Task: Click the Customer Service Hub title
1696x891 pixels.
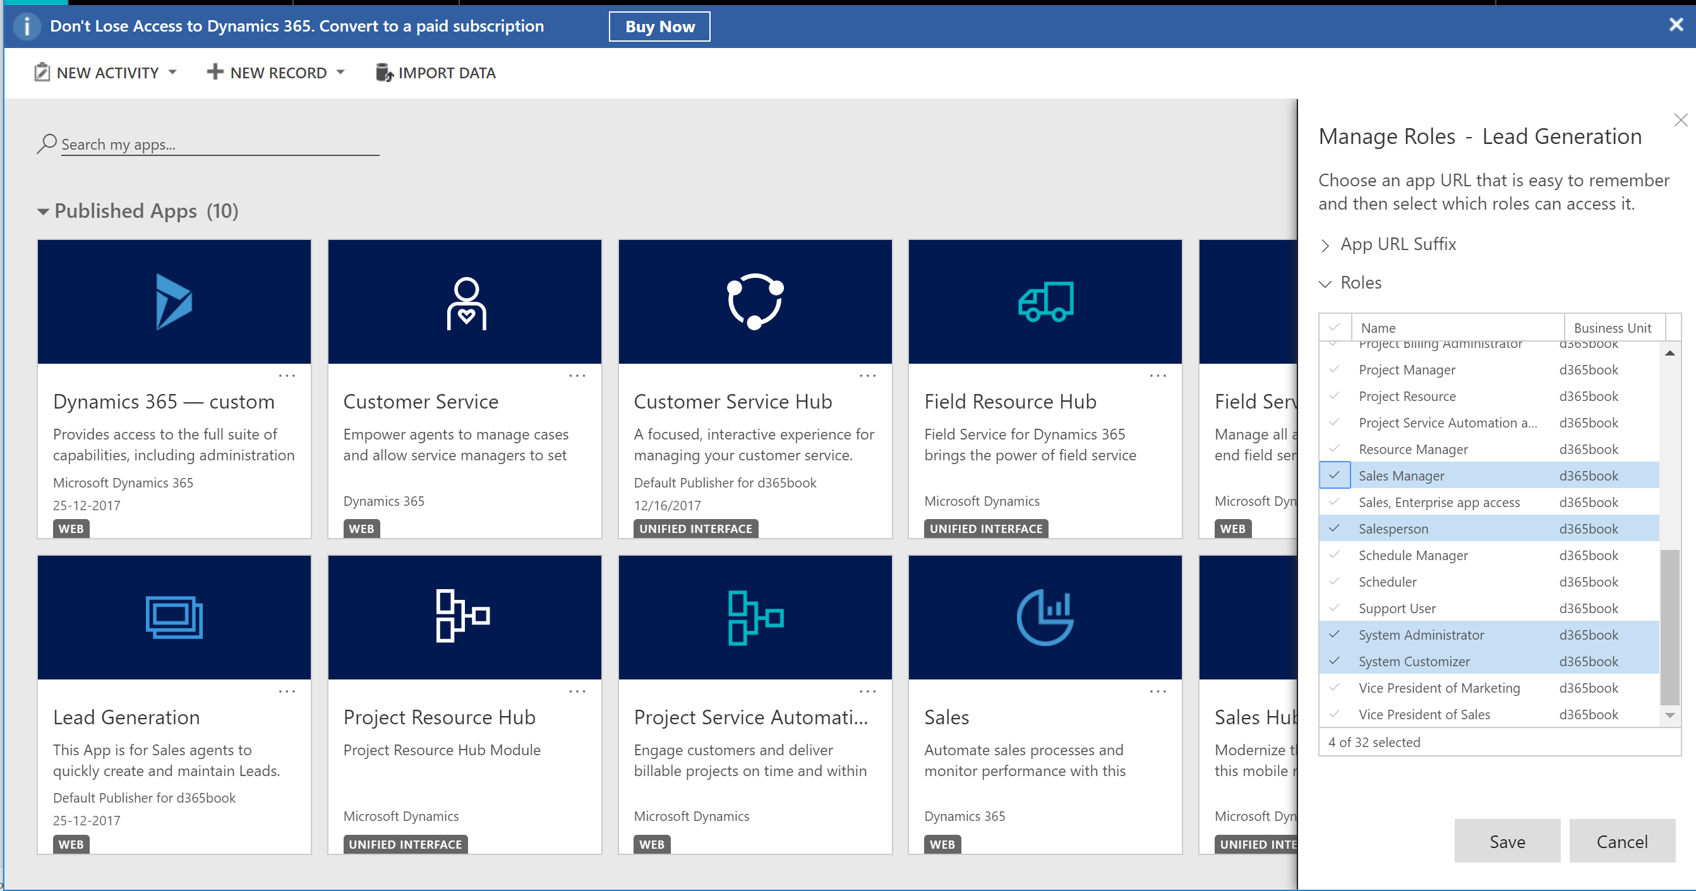Action: (x=733, y=402)
